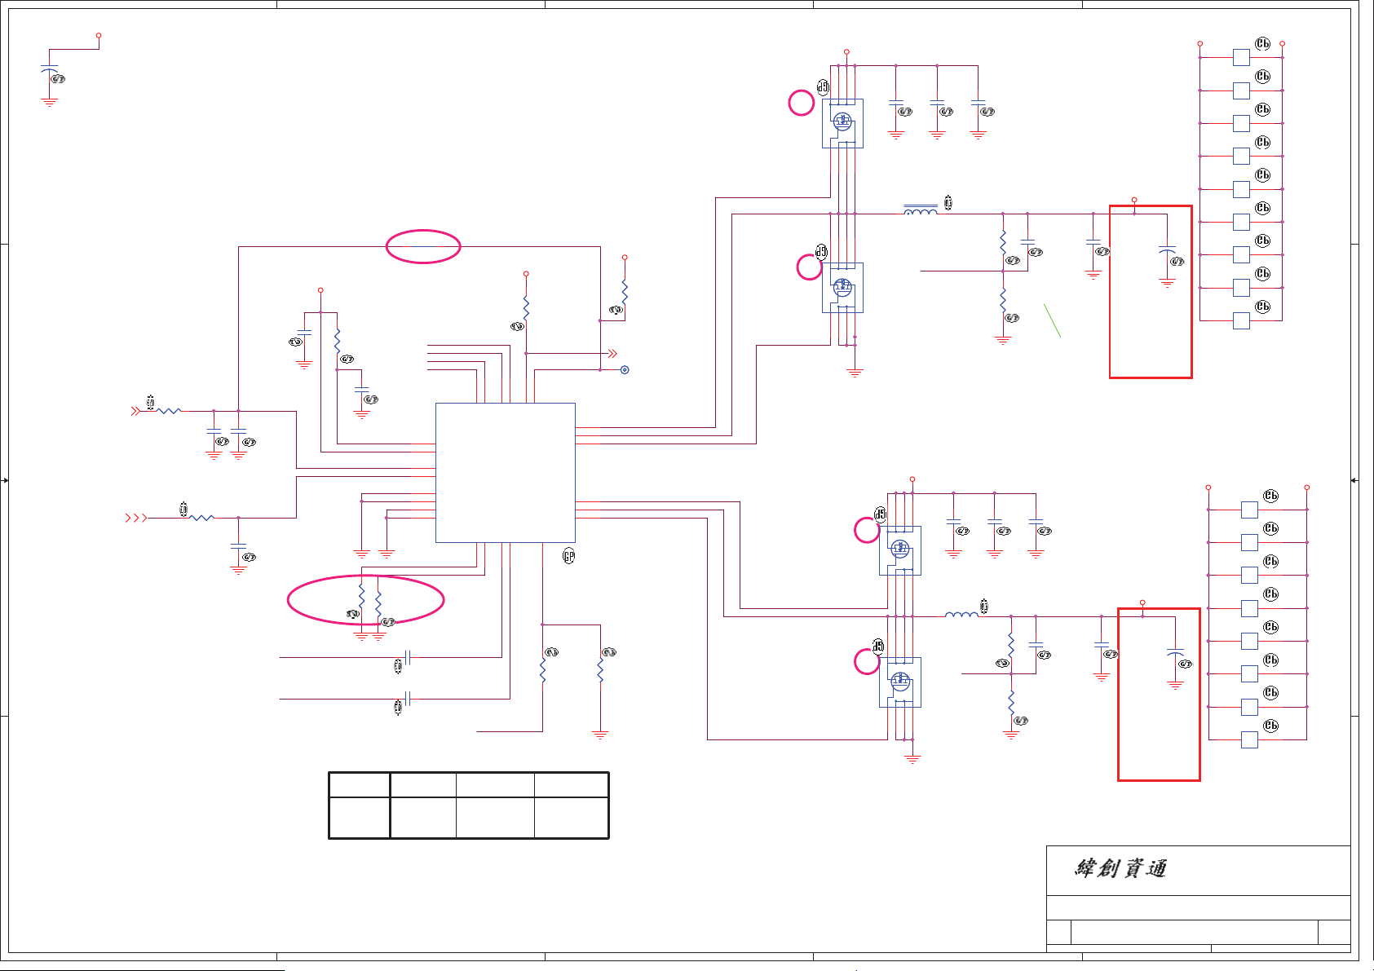
Task: Click the sheet border arrow on left edge
Action: pyautogui.click(x=4, y=480)
